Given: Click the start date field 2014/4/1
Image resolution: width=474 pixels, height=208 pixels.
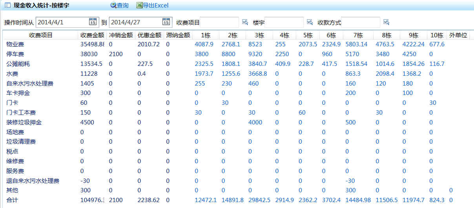Looking at the screenshot, I should tap(62, 22).
